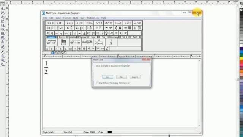Open the Format menu in MathType
This screenshot has width=243, height=137.
(x=67, y=18)
